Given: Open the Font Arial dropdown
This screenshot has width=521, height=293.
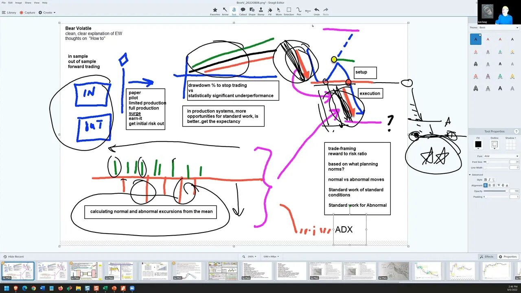Looking at the screenshot, I should pos(501,156).
